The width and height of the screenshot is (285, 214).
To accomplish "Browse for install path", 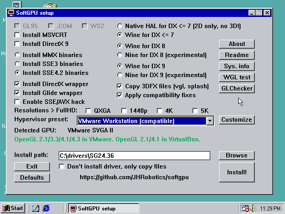I will pos(236,156).
